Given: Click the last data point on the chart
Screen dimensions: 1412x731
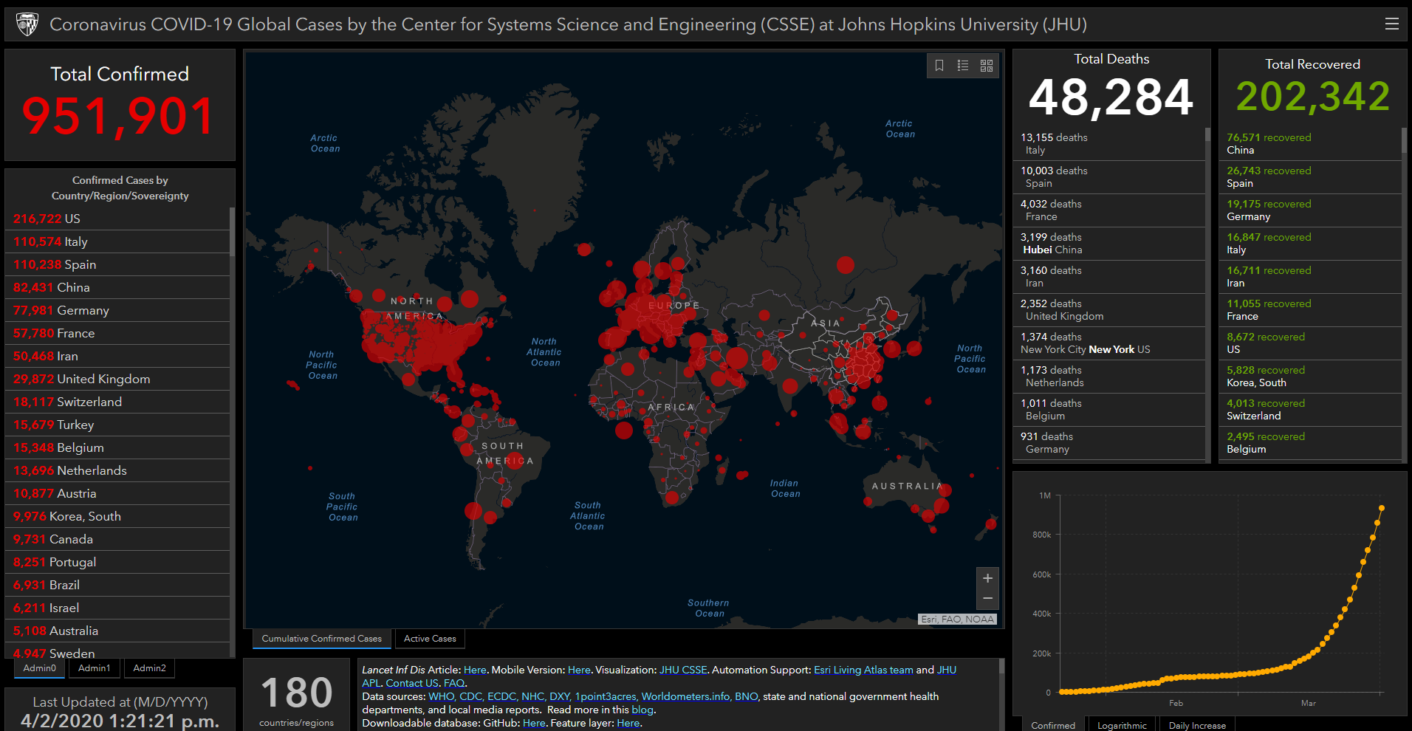Looking at the screenshot, I should click(x=1381, y=508).
